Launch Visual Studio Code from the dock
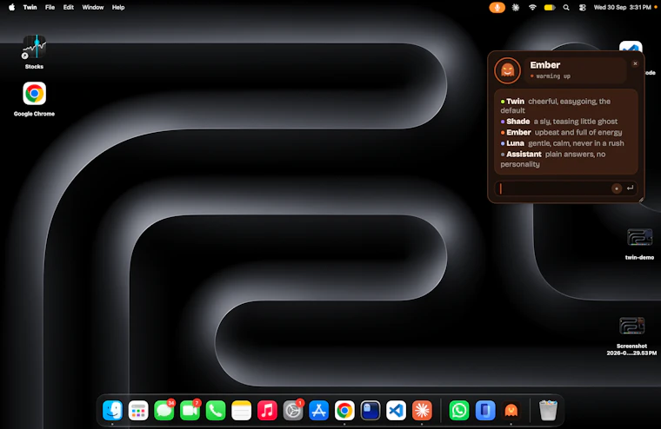661x429 pixels. click(396, 410)
